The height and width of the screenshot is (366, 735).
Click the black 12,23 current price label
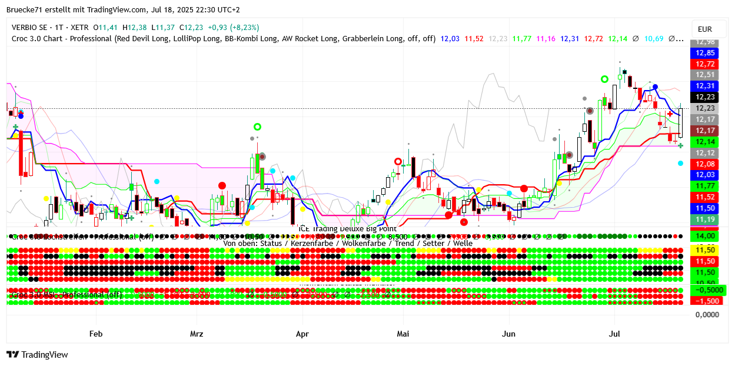tap(705, 97)
